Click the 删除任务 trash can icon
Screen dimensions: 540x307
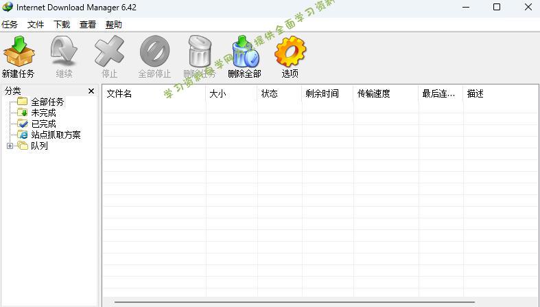point(200,51)
